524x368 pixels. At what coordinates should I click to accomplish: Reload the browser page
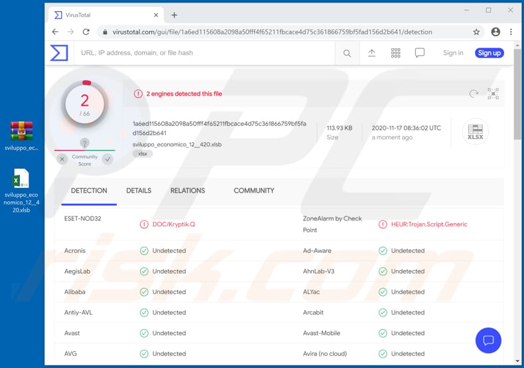(86, 32)
